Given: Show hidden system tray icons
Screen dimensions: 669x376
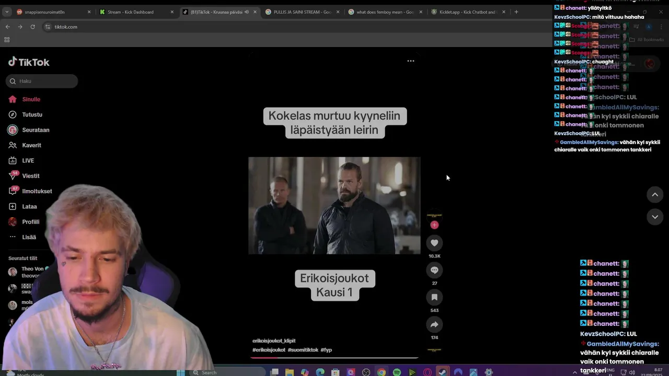Looking at the screenshot, I should point(575,372).
